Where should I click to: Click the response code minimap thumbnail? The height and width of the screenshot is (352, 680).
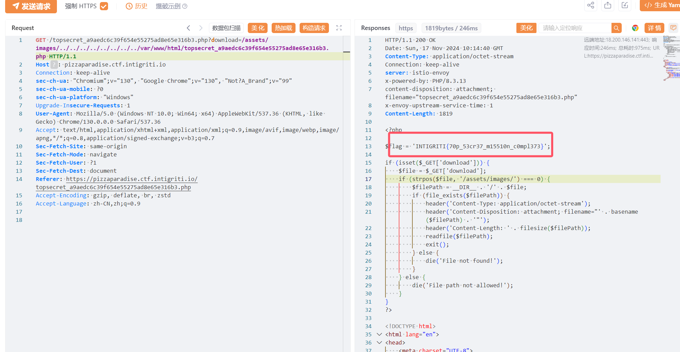[x=671, y=58]
